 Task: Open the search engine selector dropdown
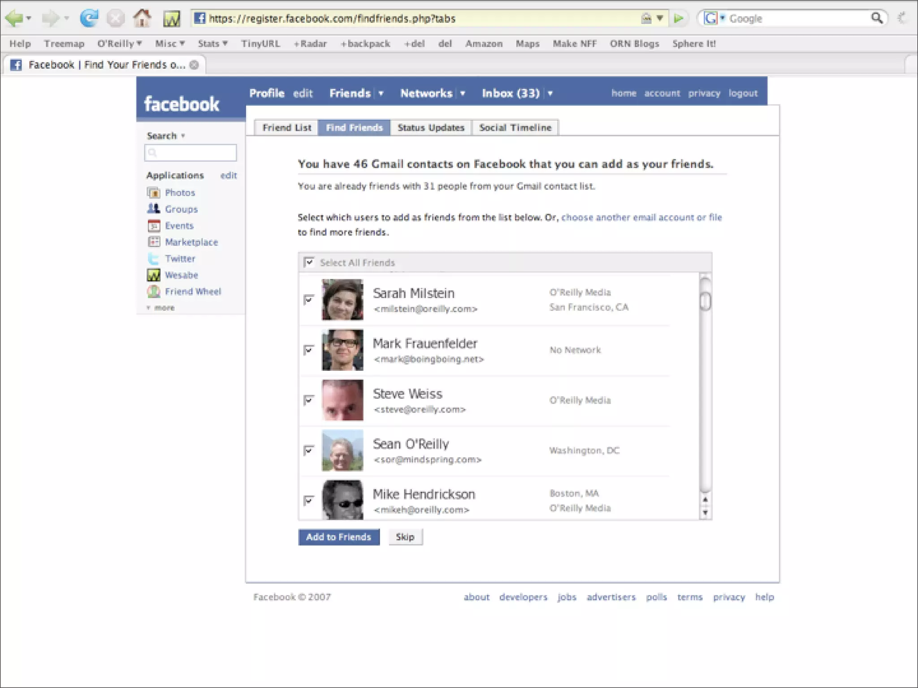(x=723, y=18)
